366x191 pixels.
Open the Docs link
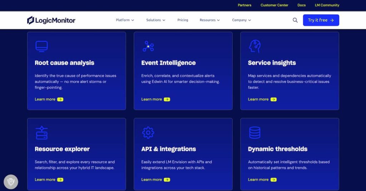[301, 5]
